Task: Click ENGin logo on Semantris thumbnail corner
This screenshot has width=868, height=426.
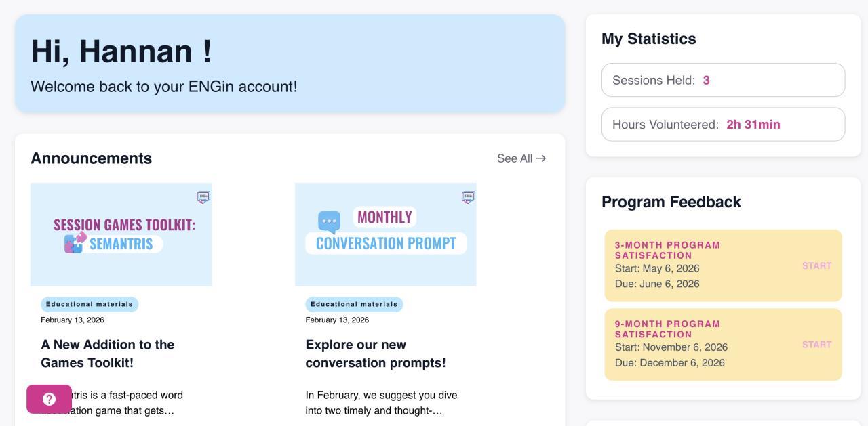Action: click(x=203, y=197)
